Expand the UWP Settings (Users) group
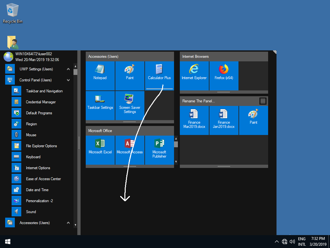 tap(68, 69)
